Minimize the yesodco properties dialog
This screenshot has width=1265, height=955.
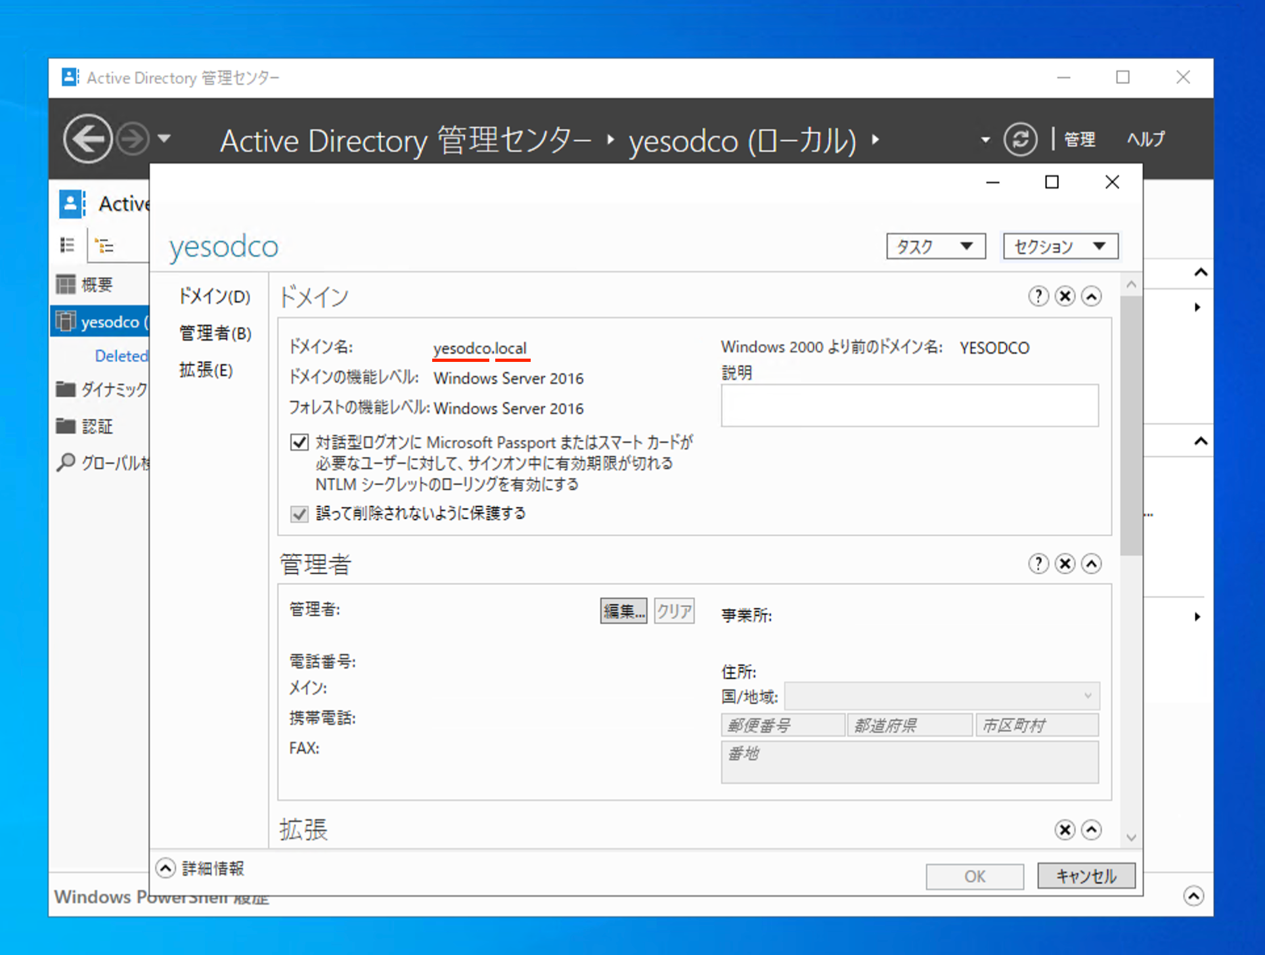pos(992,182)
